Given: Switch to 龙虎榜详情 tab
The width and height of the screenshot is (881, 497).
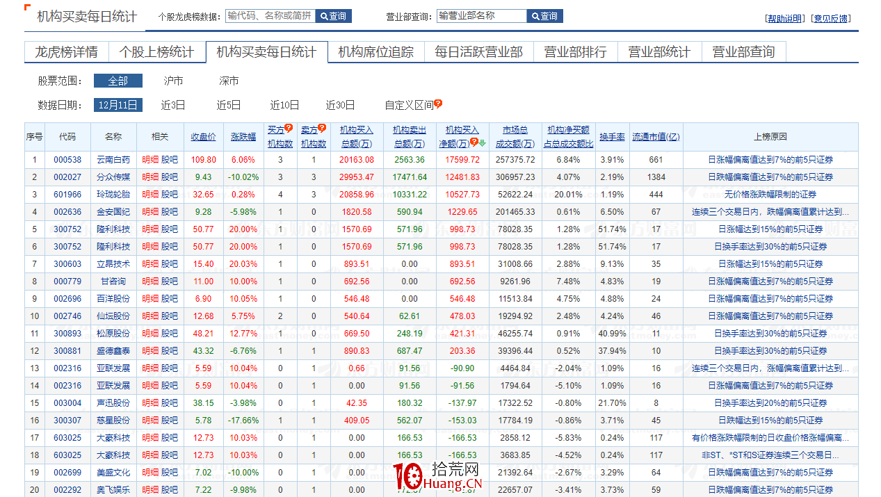Looking at the screenshot, I should tap(66, 52).
